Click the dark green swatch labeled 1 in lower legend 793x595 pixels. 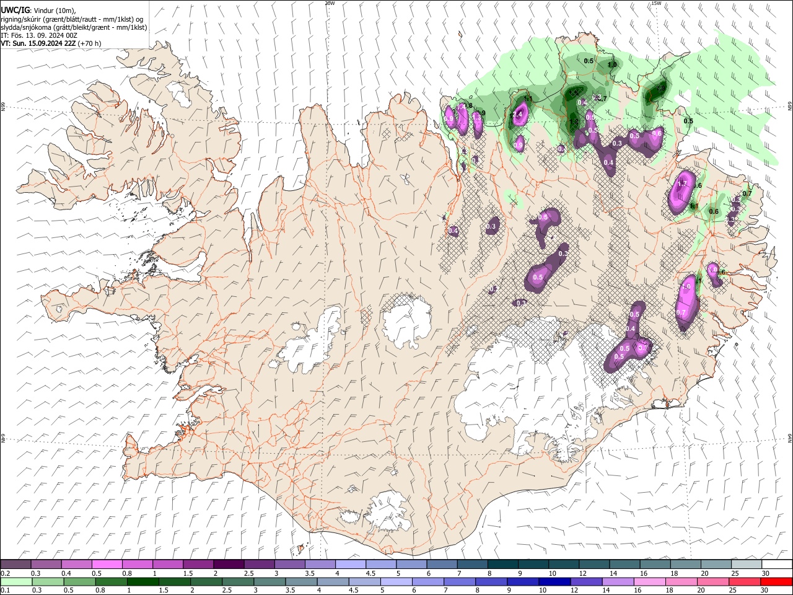[143, 581]
